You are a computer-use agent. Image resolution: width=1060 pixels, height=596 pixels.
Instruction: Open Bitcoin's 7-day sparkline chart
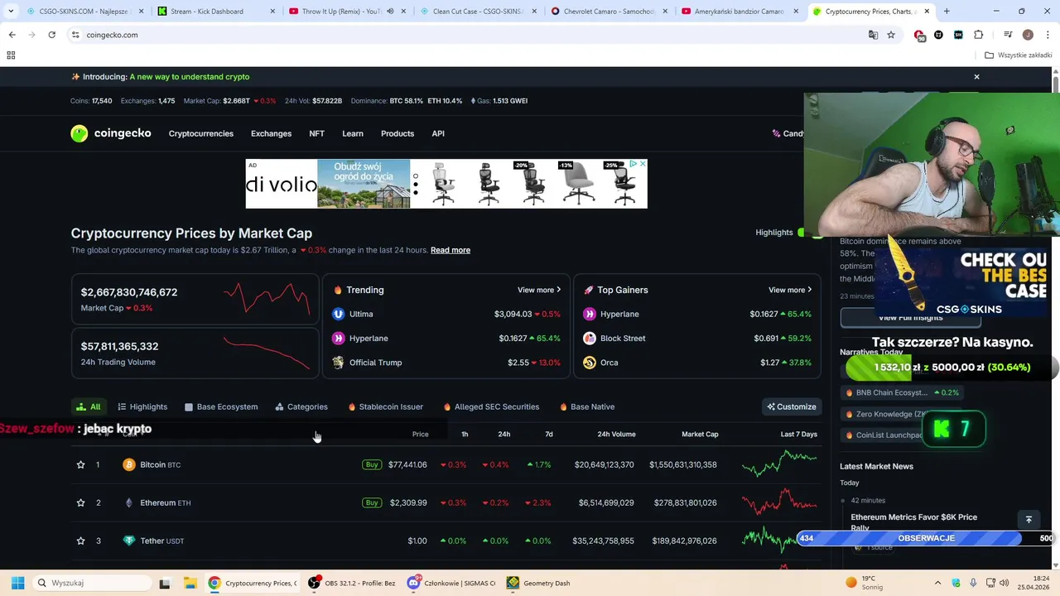tap(780, 464)
